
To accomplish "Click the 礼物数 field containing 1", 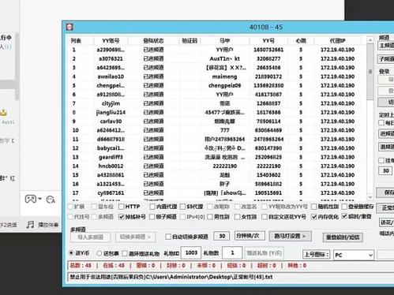I will click(232, 252).
